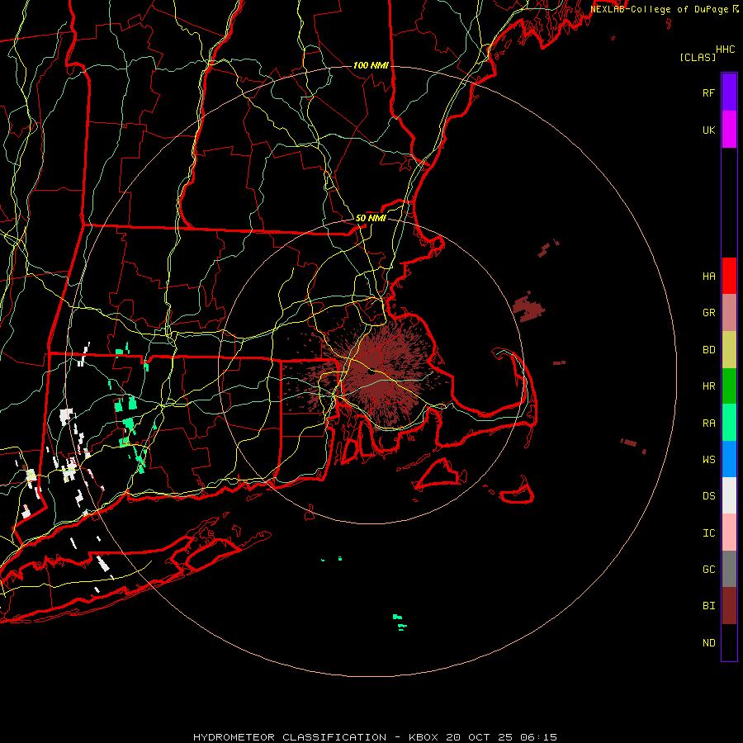Click the "KBOX" radar site identifier

[x=424, y=737]
